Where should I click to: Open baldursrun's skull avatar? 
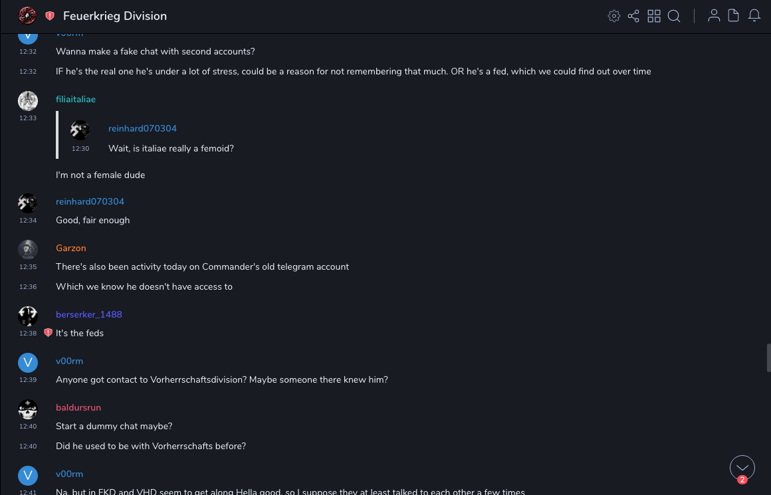click(27, 409)
